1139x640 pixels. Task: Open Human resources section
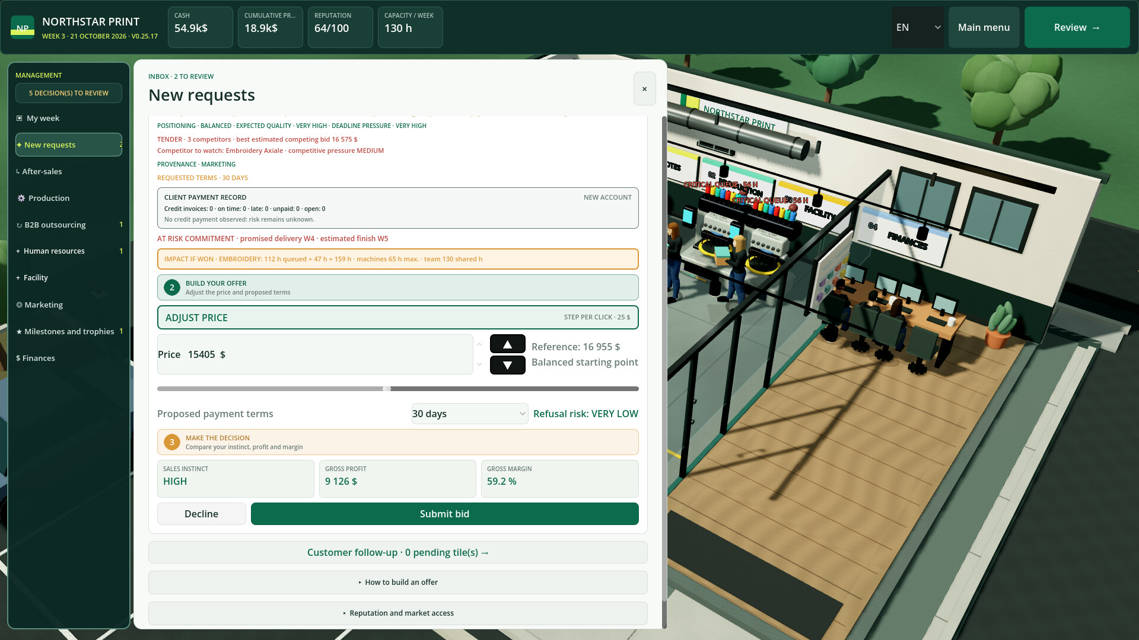pos(69,251)
